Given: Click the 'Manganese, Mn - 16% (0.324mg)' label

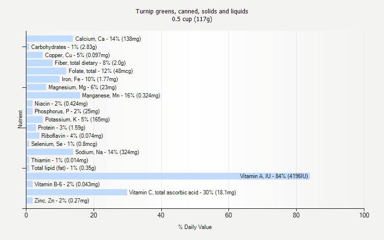Looking at the screenshot, I should coord(121,96).
